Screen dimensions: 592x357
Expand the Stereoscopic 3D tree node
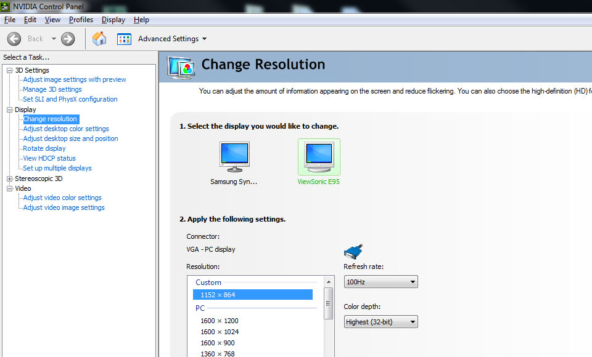10,178
